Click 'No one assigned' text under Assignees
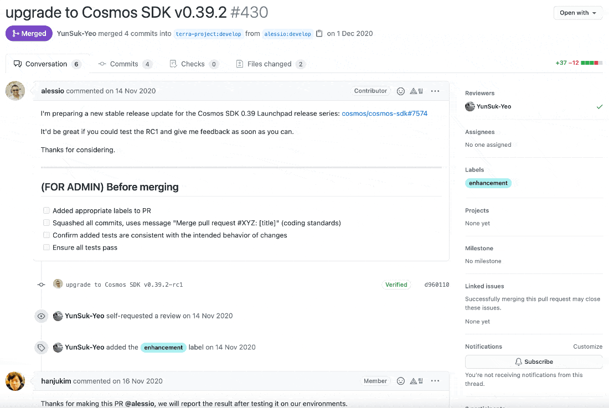 [488, 145]
